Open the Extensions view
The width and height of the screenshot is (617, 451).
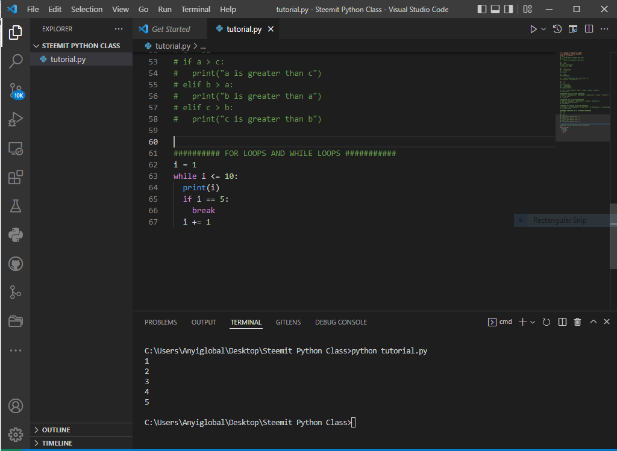(16, 177)
